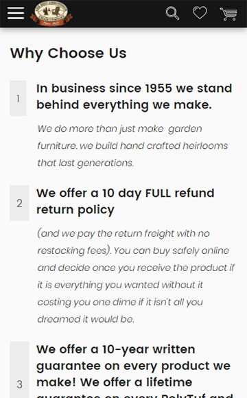Click the 'Why Choose Us' heading

tap(69, 54)
